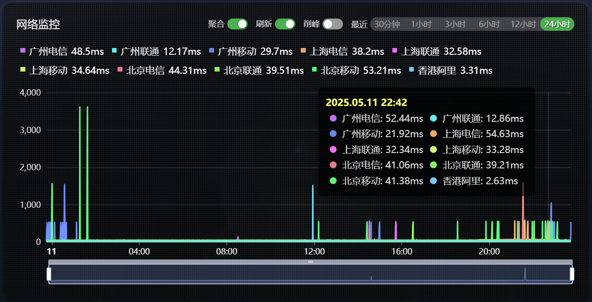Select the 30分钟 time range

[x=387, y=24]
